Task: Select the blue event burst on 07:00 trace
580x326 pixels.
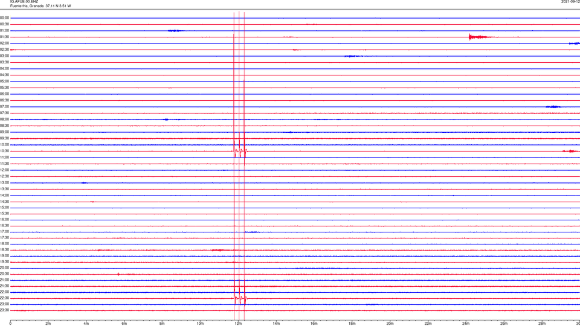Action: coord(553,107)
